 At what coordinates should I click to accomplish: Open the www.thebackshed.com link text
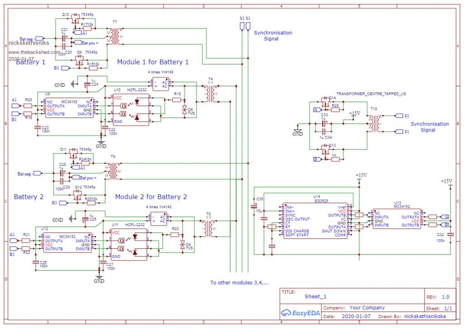34,52
